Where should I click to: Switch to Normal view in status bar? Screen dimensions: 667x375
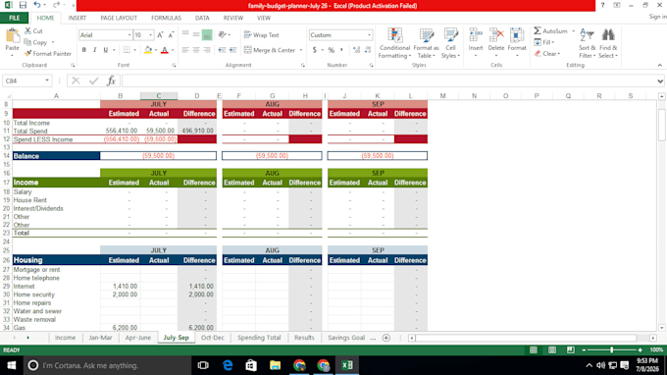click(x=534, y=349)
